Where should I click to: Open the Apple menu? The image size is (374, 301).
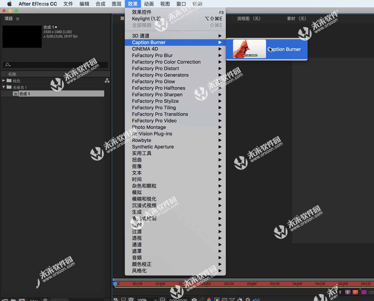pos(9,4)
